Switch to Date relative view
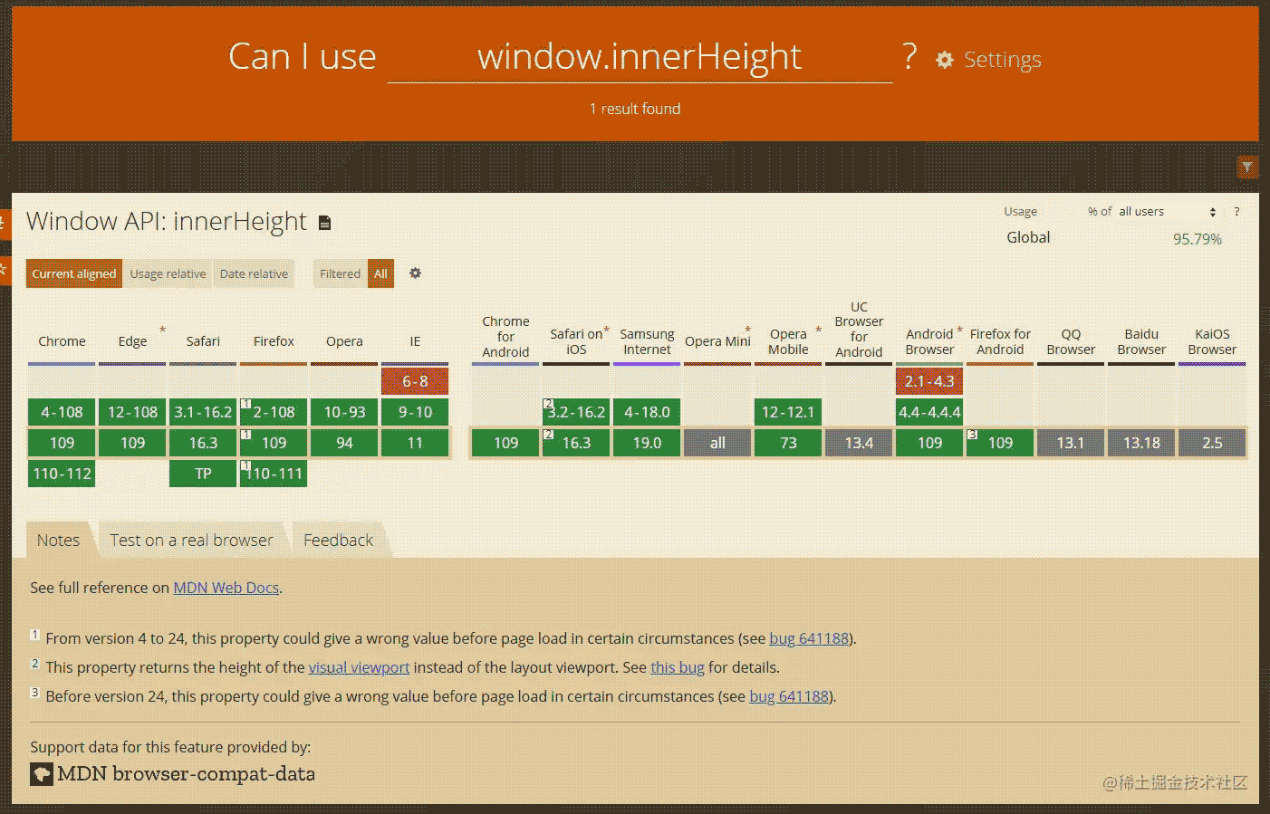 click(x=254, y=273)
